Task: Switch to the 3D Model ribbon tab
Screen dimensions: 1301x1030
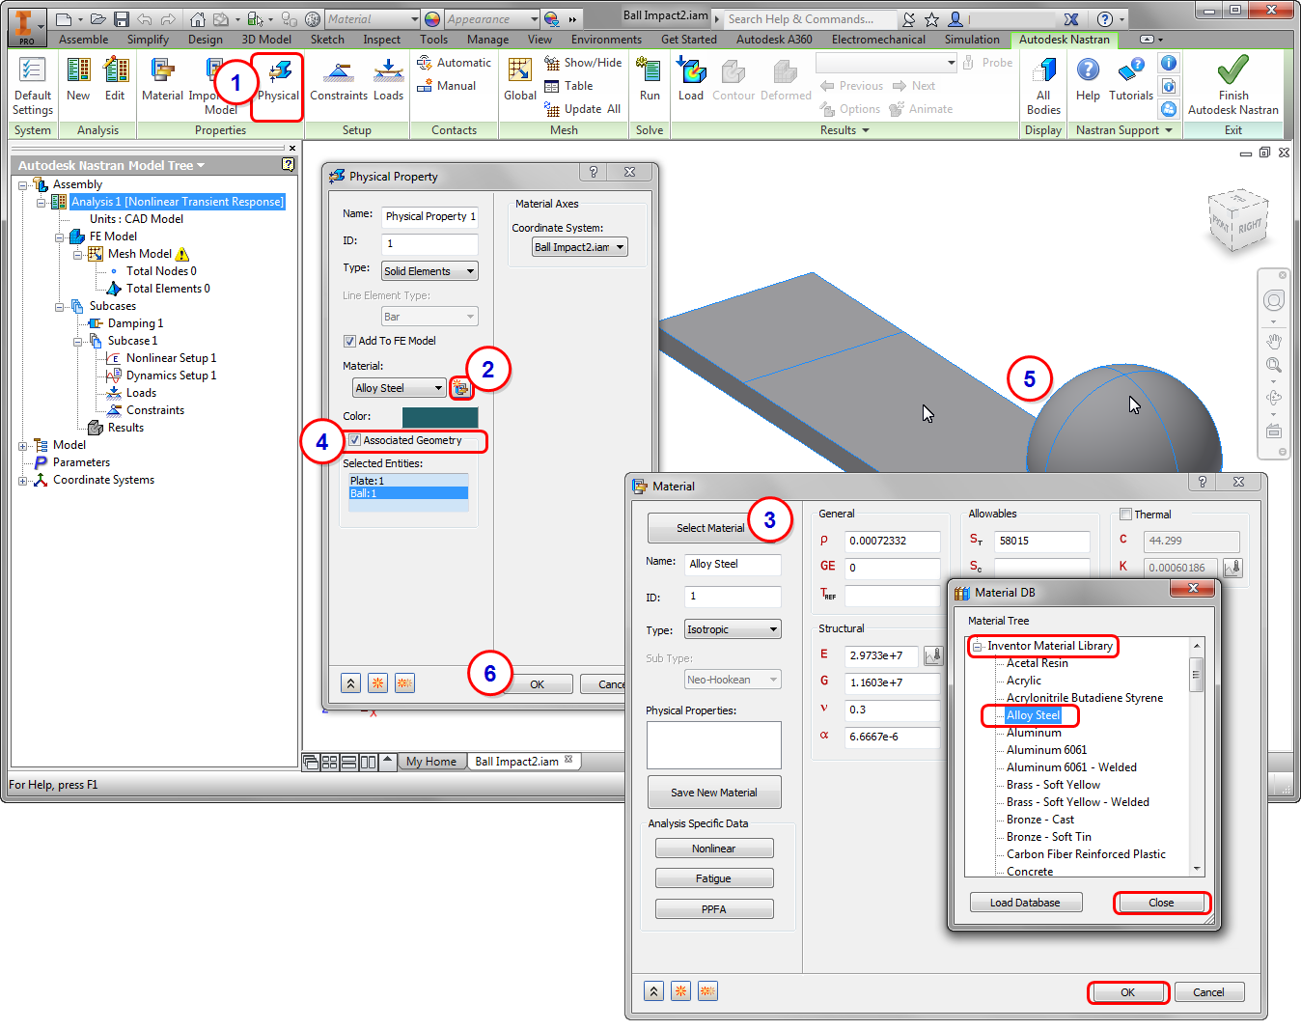Action: pos(266,40)
